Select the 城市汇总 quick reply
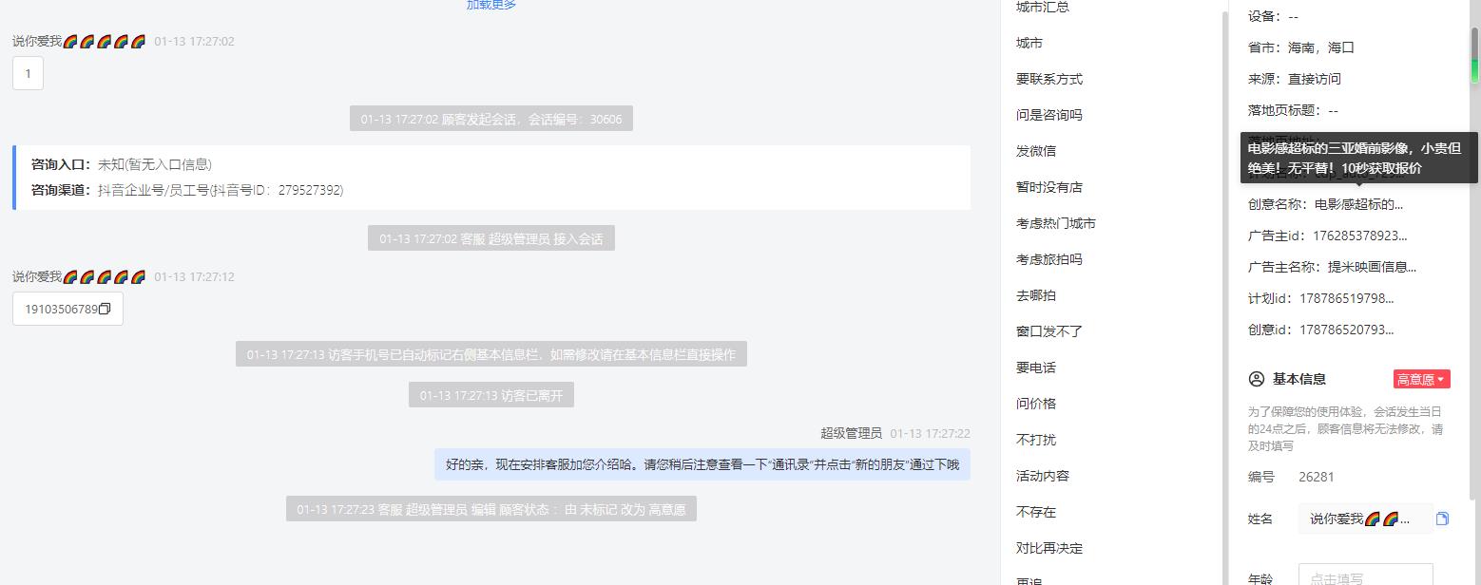The width and height of the screenshot is (1481, 585). [1042, 7]
